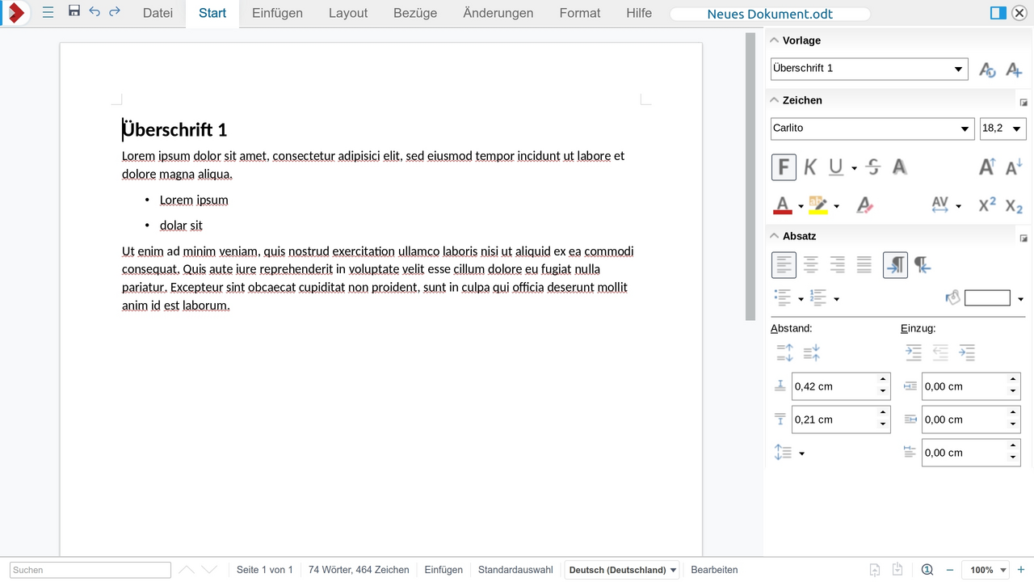Click the increase font size icon

(986, 167)
